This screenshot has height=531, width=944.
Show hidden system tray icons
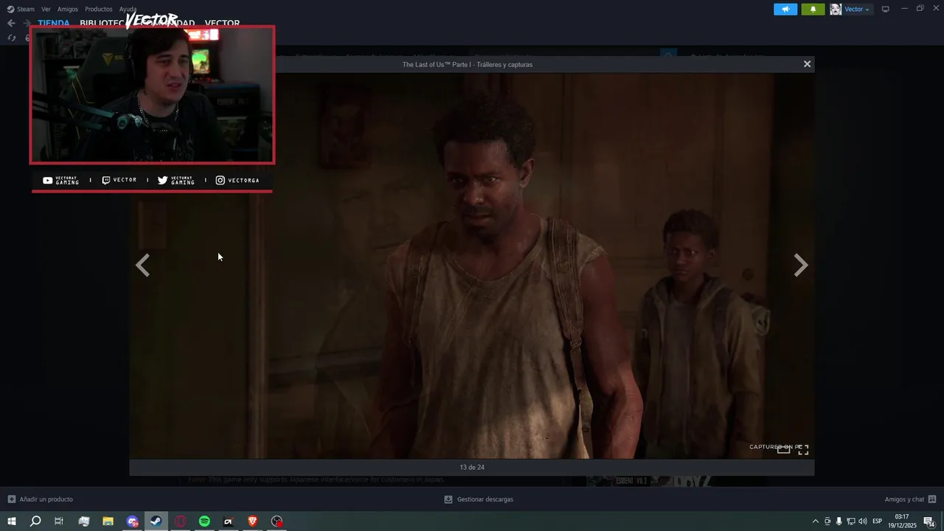tap(815, 521)
